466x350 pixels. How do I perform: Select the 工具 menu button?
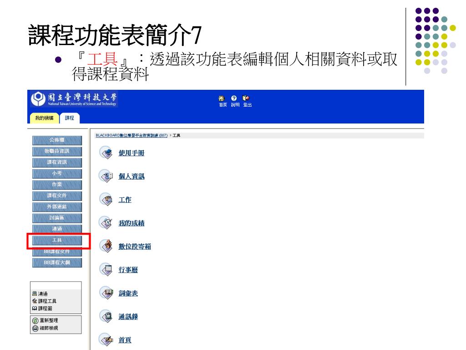point(57,240)
